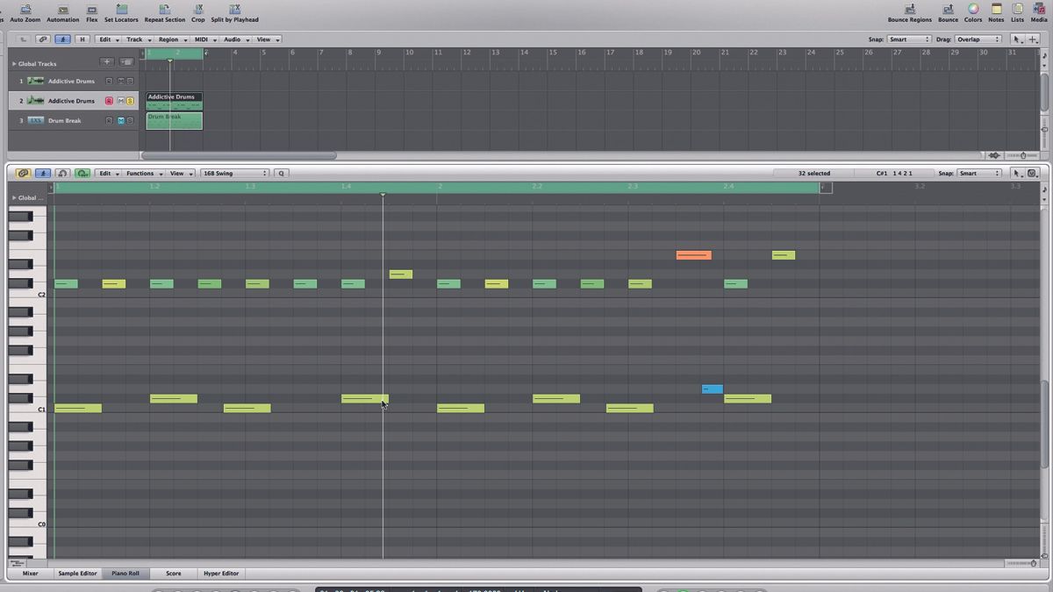Viewport: 1053px width, 592px height.
Task: Open the Arrange Snap dropdown
Action: [909, 39]
